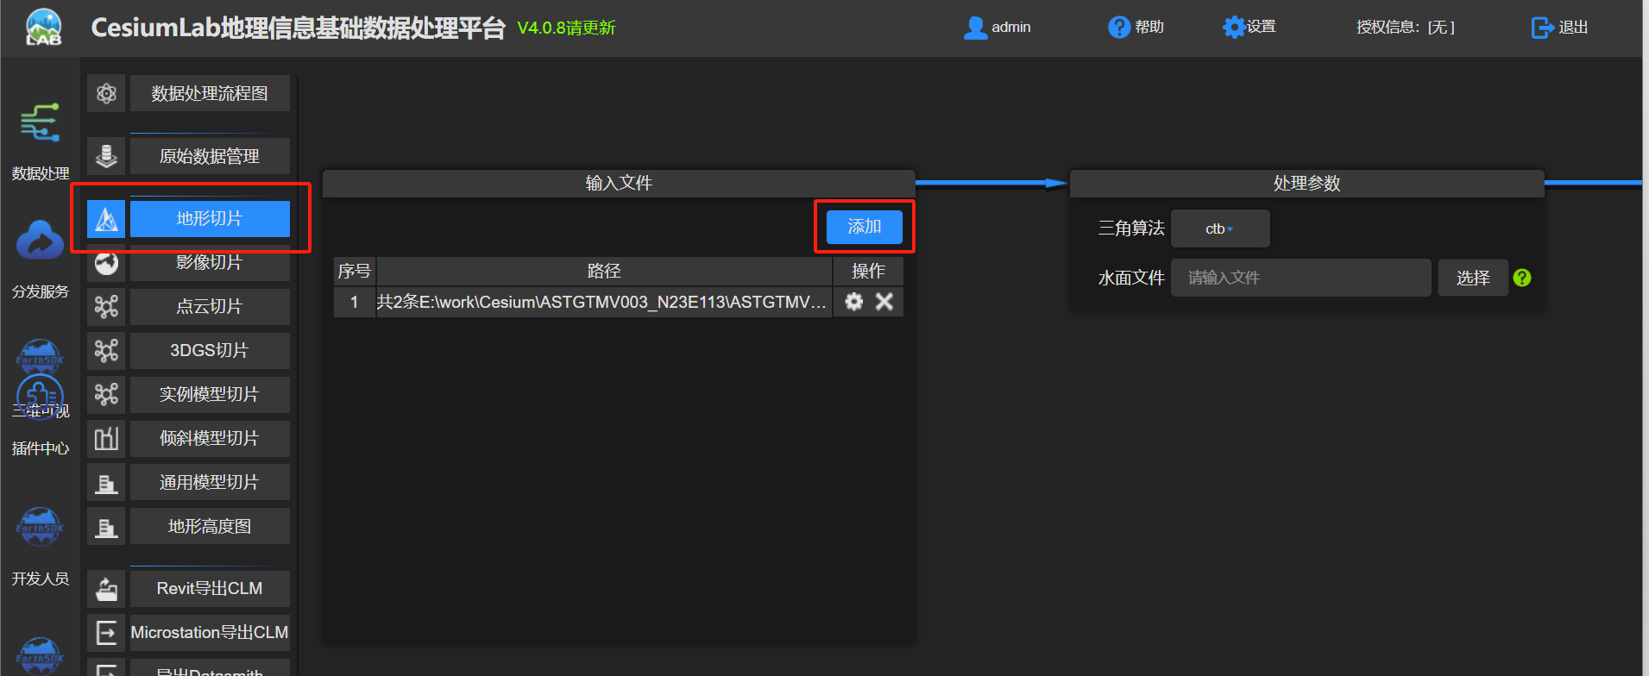This screenshot has width=1649, height=676.
Task: Click the green help icon beside 选择
Action: pos(1522,278)
